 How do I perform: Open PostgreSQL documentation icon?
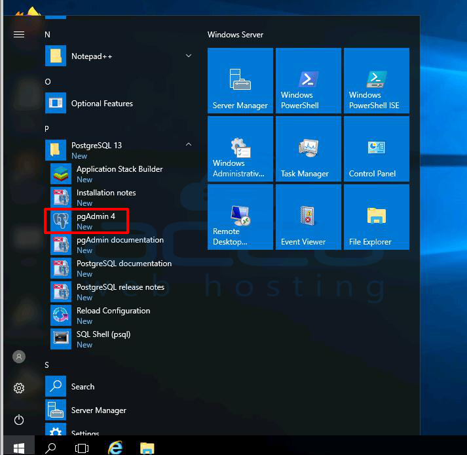point(61,268)
